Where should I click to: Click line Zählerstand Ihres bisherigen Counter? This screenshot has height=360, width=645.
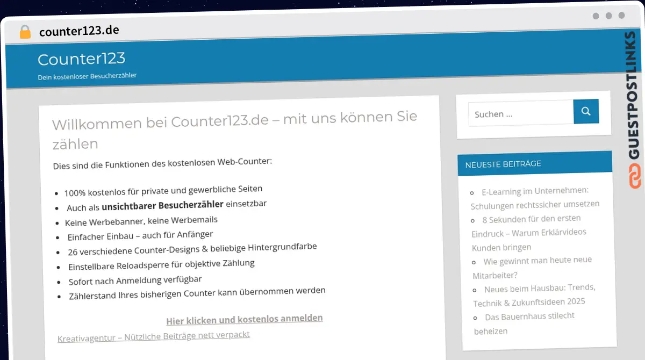(197, 293)
